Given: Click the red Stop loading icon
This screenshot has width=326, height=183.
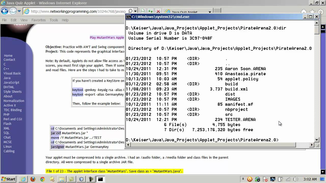Looking at the screenshot, I should (158, 11).
